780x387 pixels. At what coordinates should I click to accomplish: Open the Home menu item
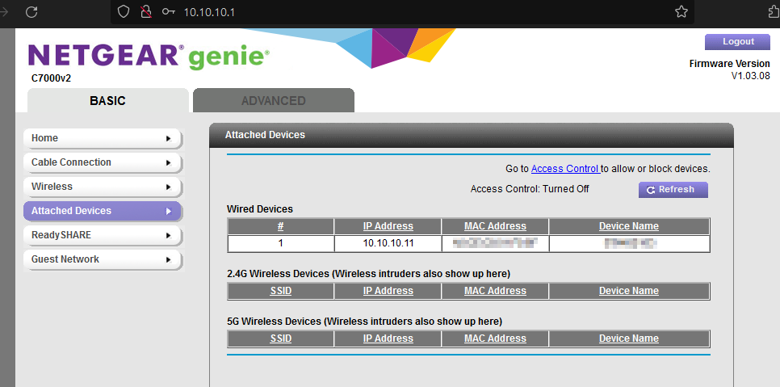pyautogui.click(x=102, y=138)
